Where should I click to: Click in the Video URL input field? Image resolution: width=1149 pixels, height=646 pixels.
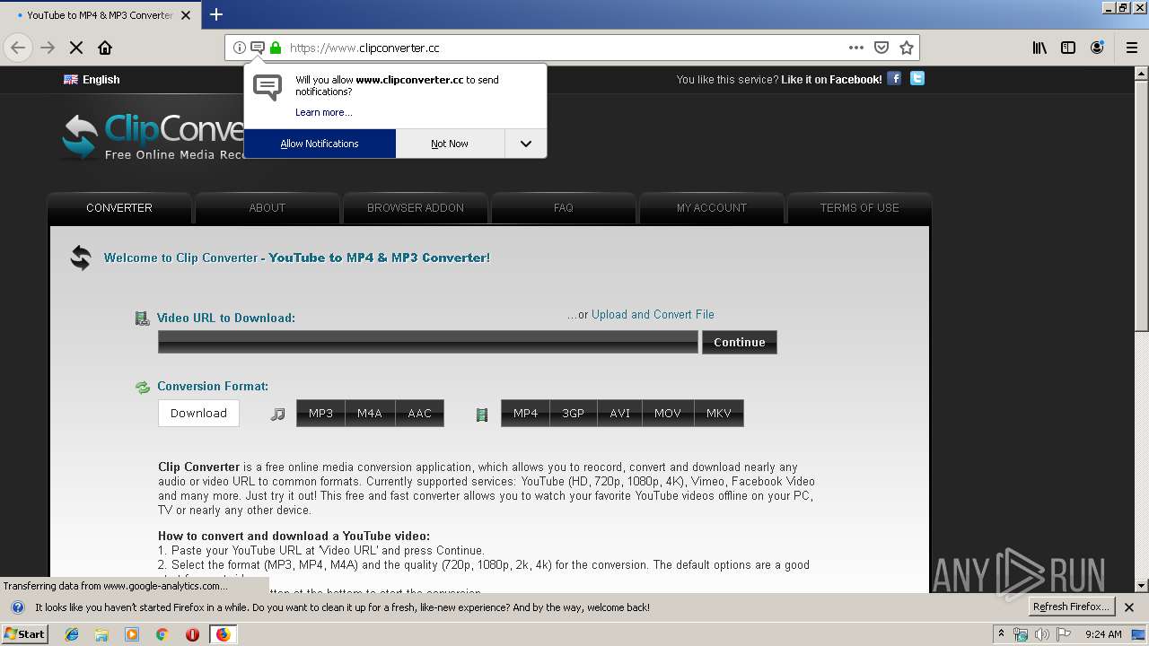(428, 342)
